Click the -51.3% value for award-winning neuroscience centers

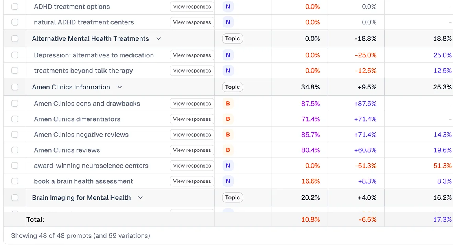pos(366,166)
